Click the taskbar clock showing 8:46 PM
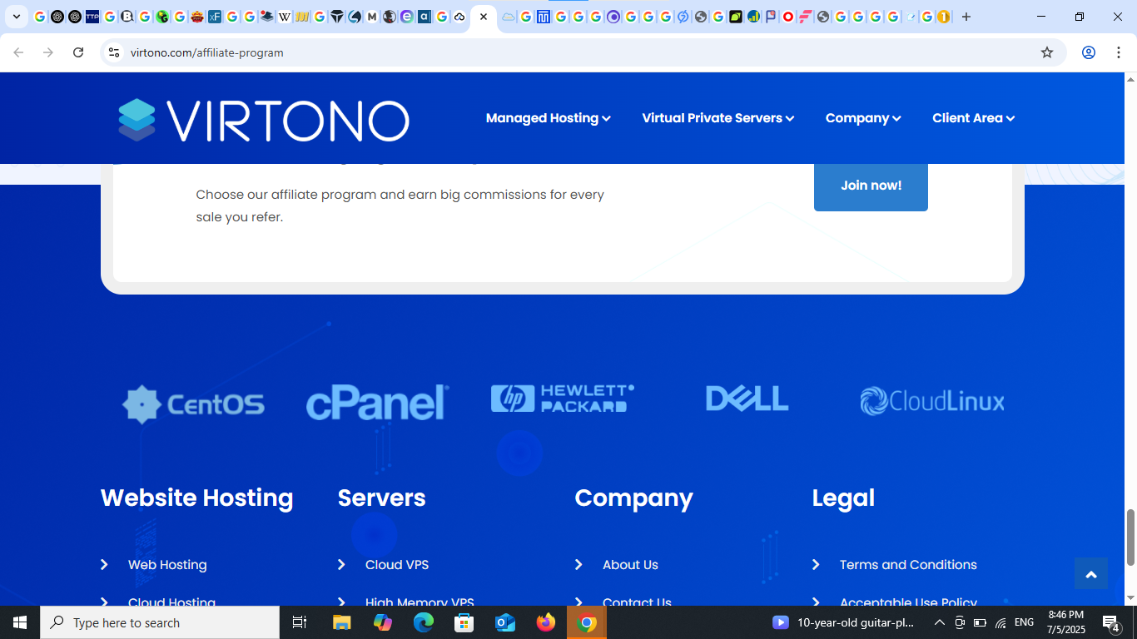Screen dimensions: 1137x639 coord(1066,622)
